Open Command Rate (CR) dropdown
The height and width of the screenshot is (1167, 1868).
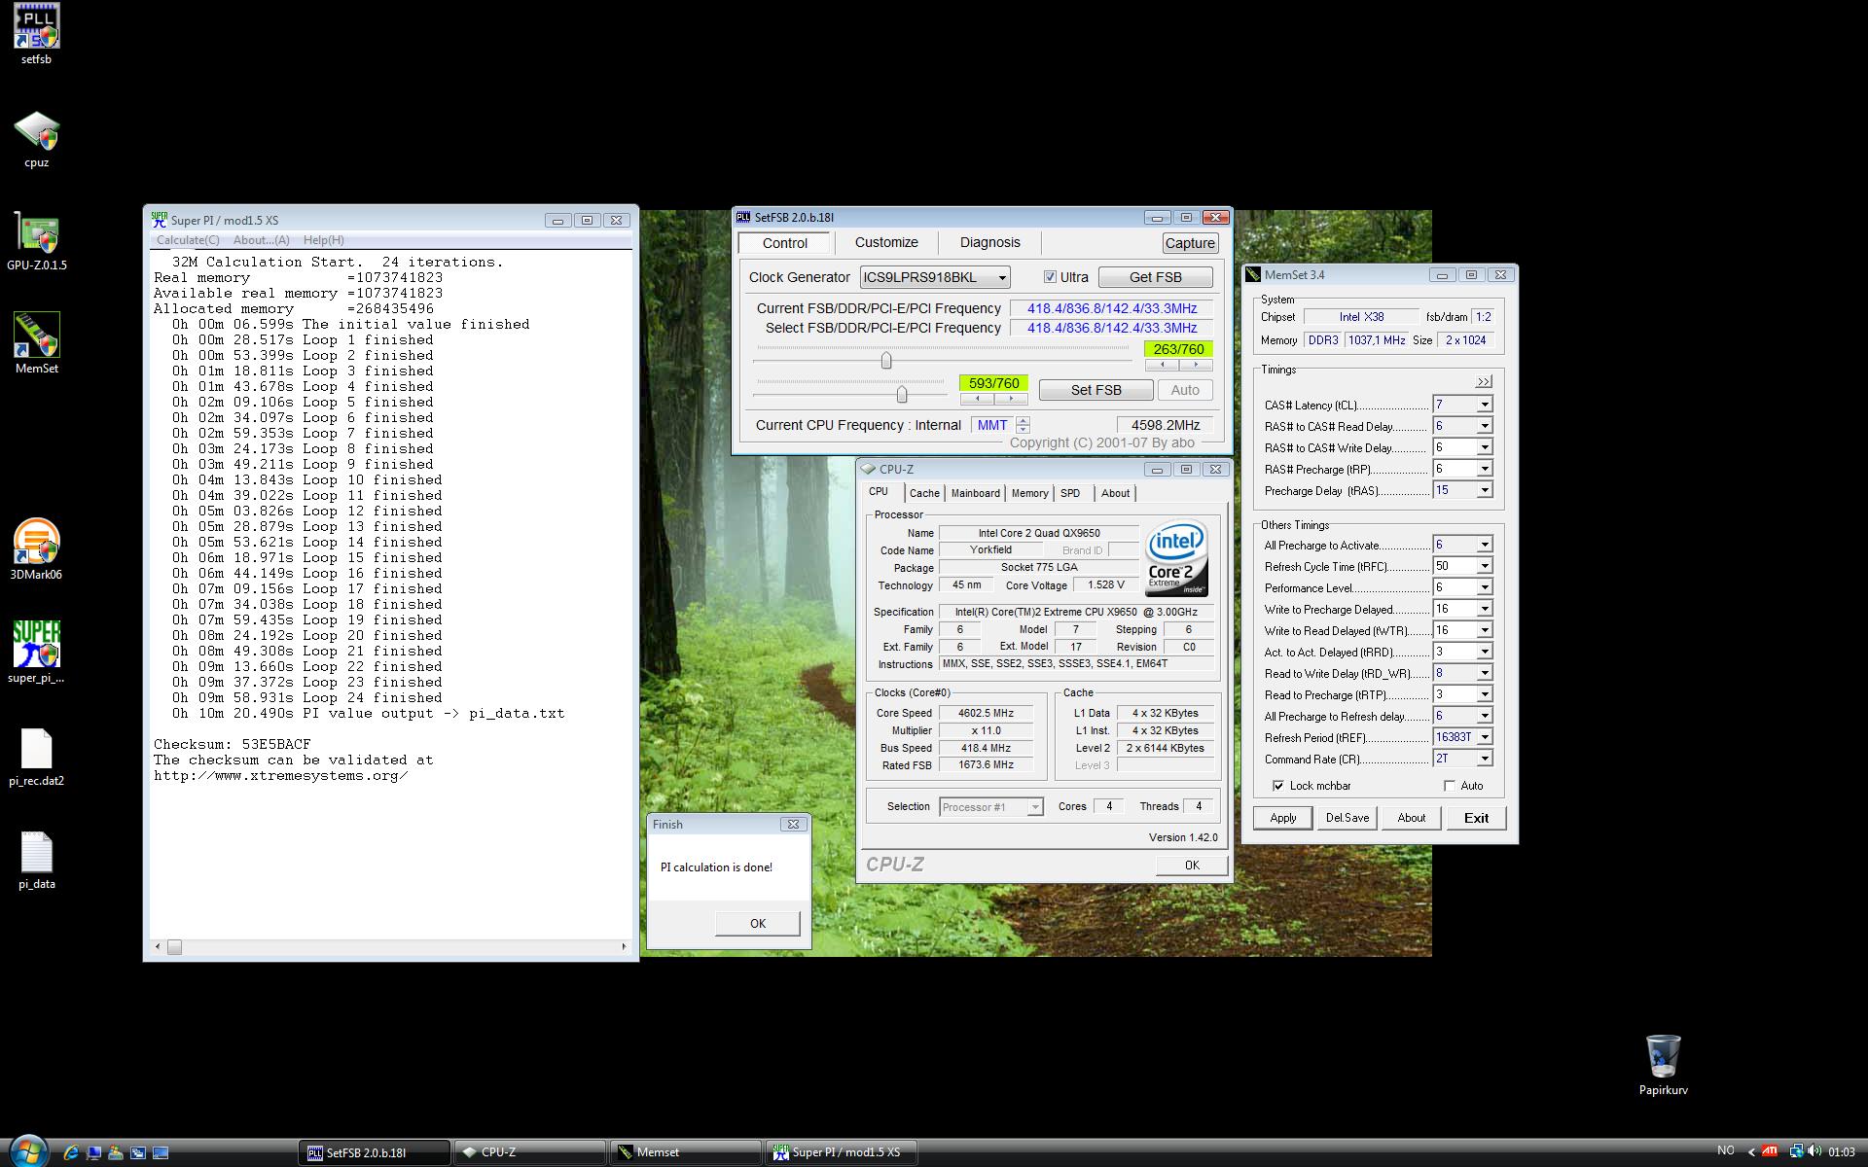(1484, 759)
